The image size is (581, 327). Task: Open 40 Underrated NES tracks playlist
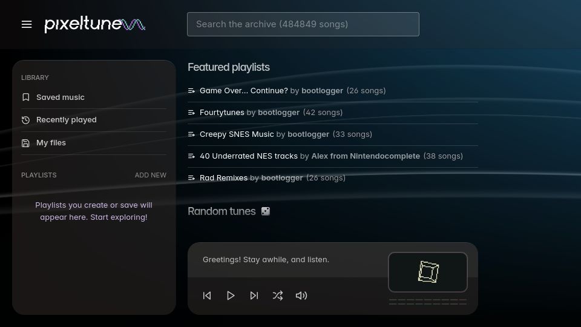click(x=249, y=156)
